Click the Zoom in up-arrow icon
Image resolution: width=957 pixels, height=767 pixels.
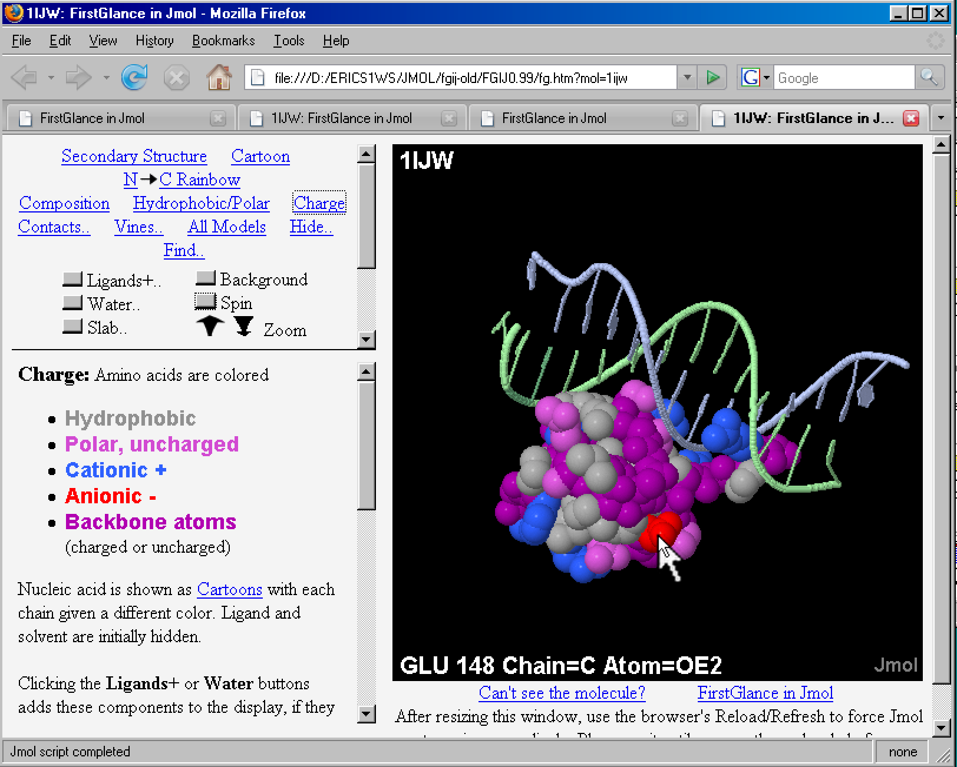point(210,326)
